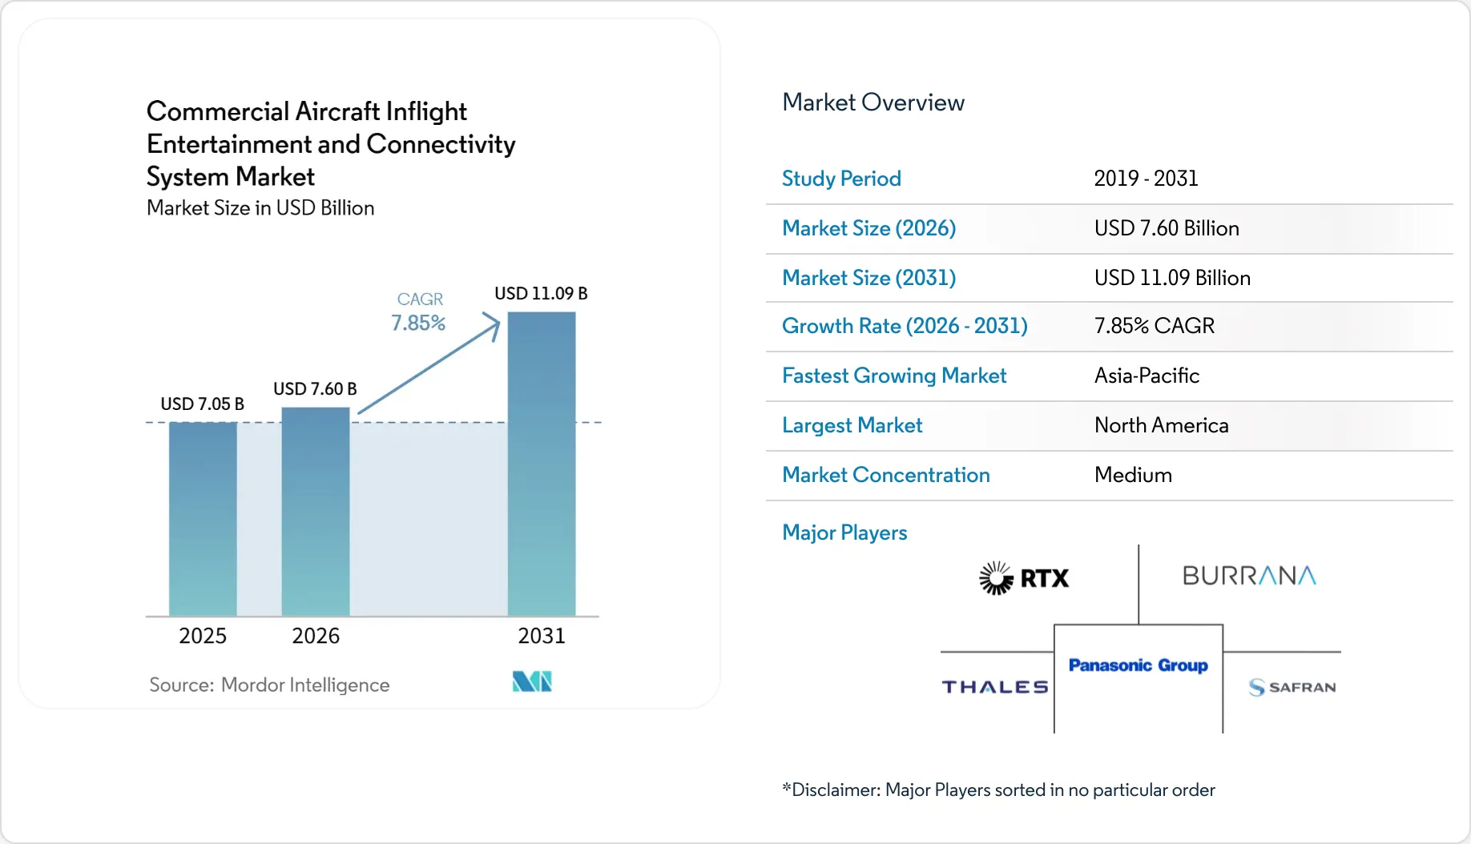Click the 'Market Overview' heading
The height and width of the screenshot is (844, 1471).
tap(873, 102)
